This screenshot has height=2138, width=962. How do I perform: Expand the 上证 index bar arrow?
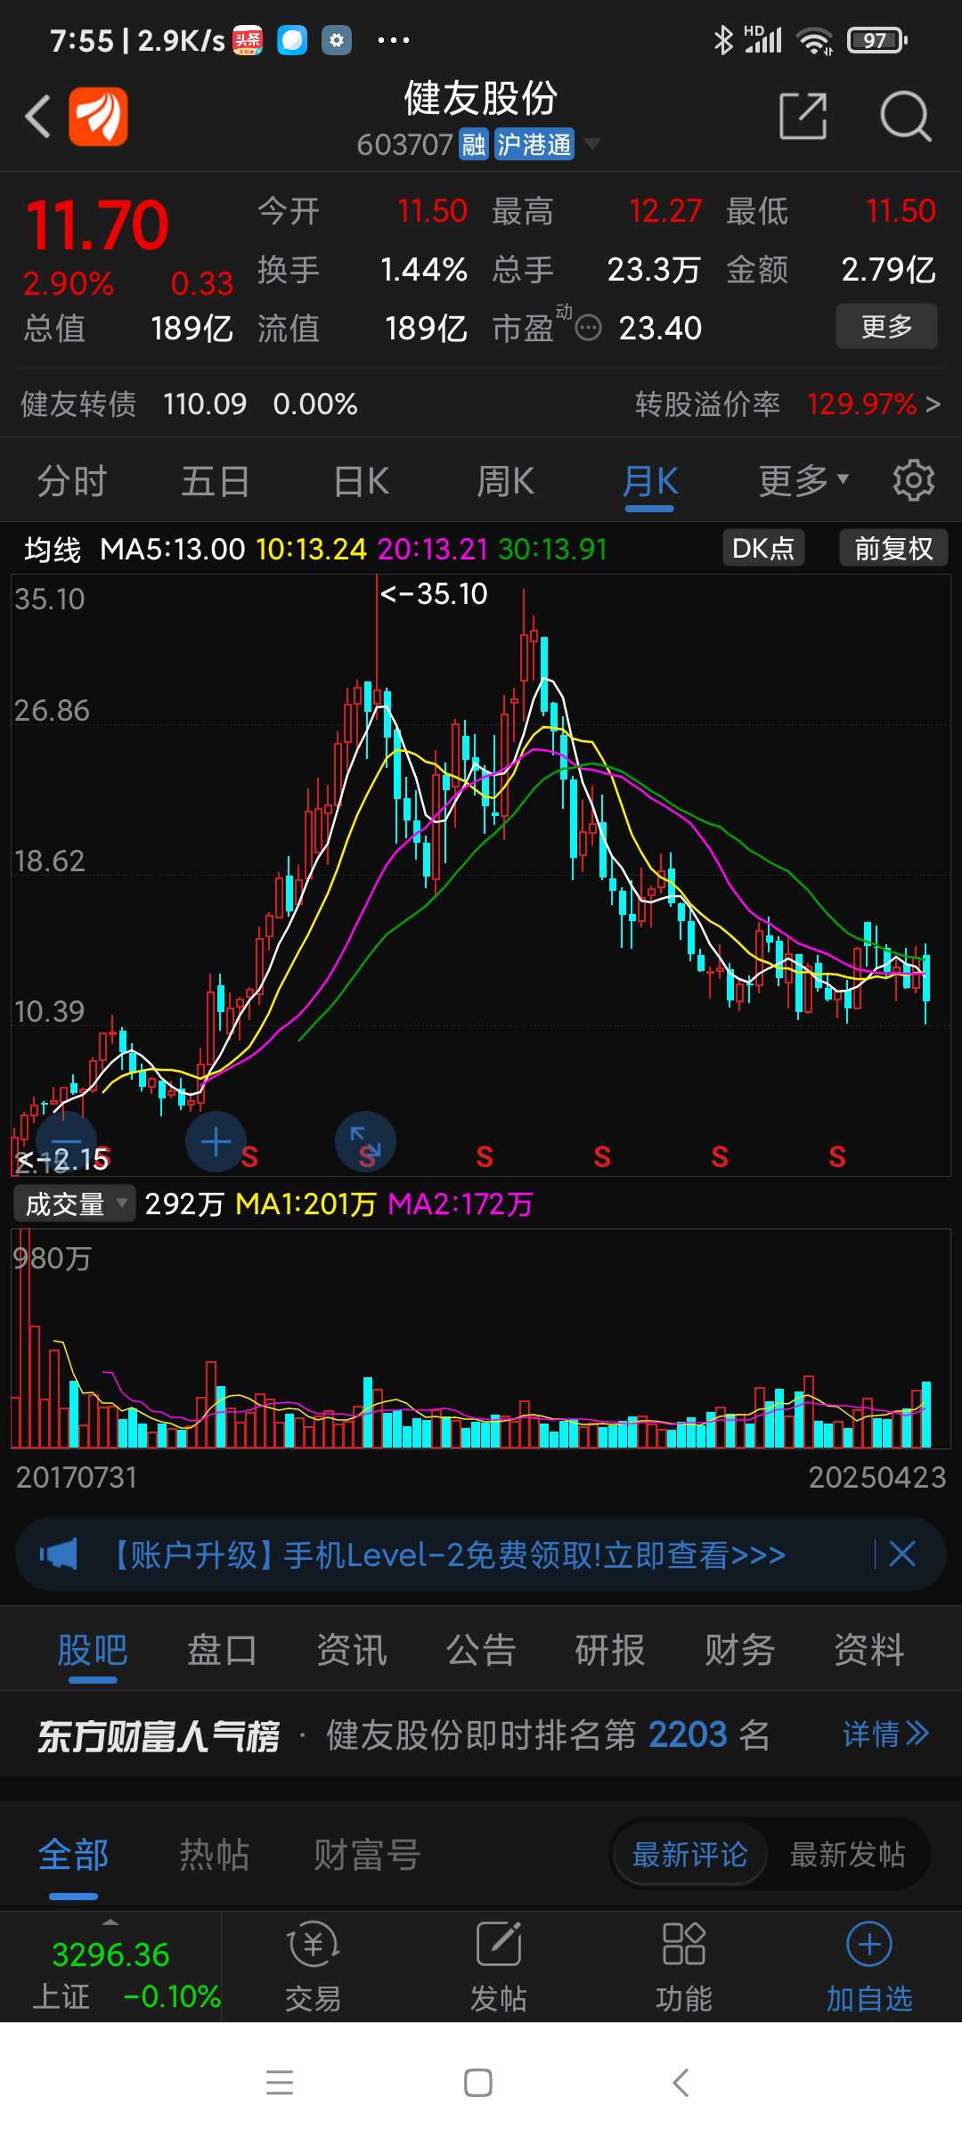point(110,1922)
